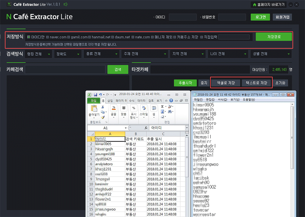The height and width of the screenshot is (217, 305).
Task: Click the Excel save icon in the quick access toolbar
Action: click(x=95, y=95)
